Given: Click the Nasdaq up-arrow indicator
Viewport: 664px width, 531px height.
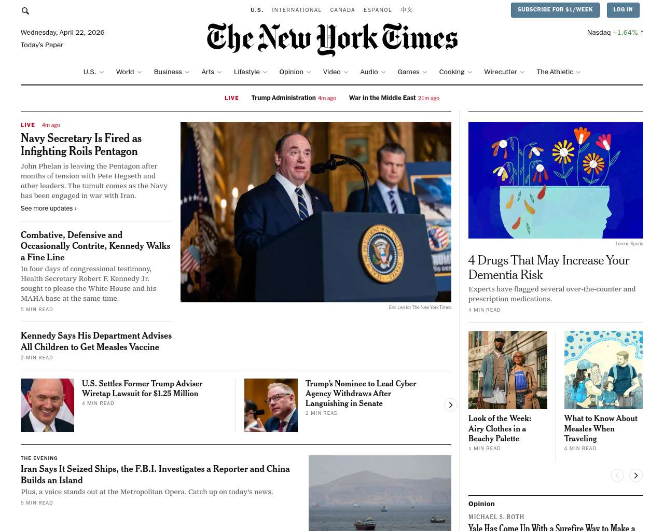Looking at the screenshot, I should [642, 32].
